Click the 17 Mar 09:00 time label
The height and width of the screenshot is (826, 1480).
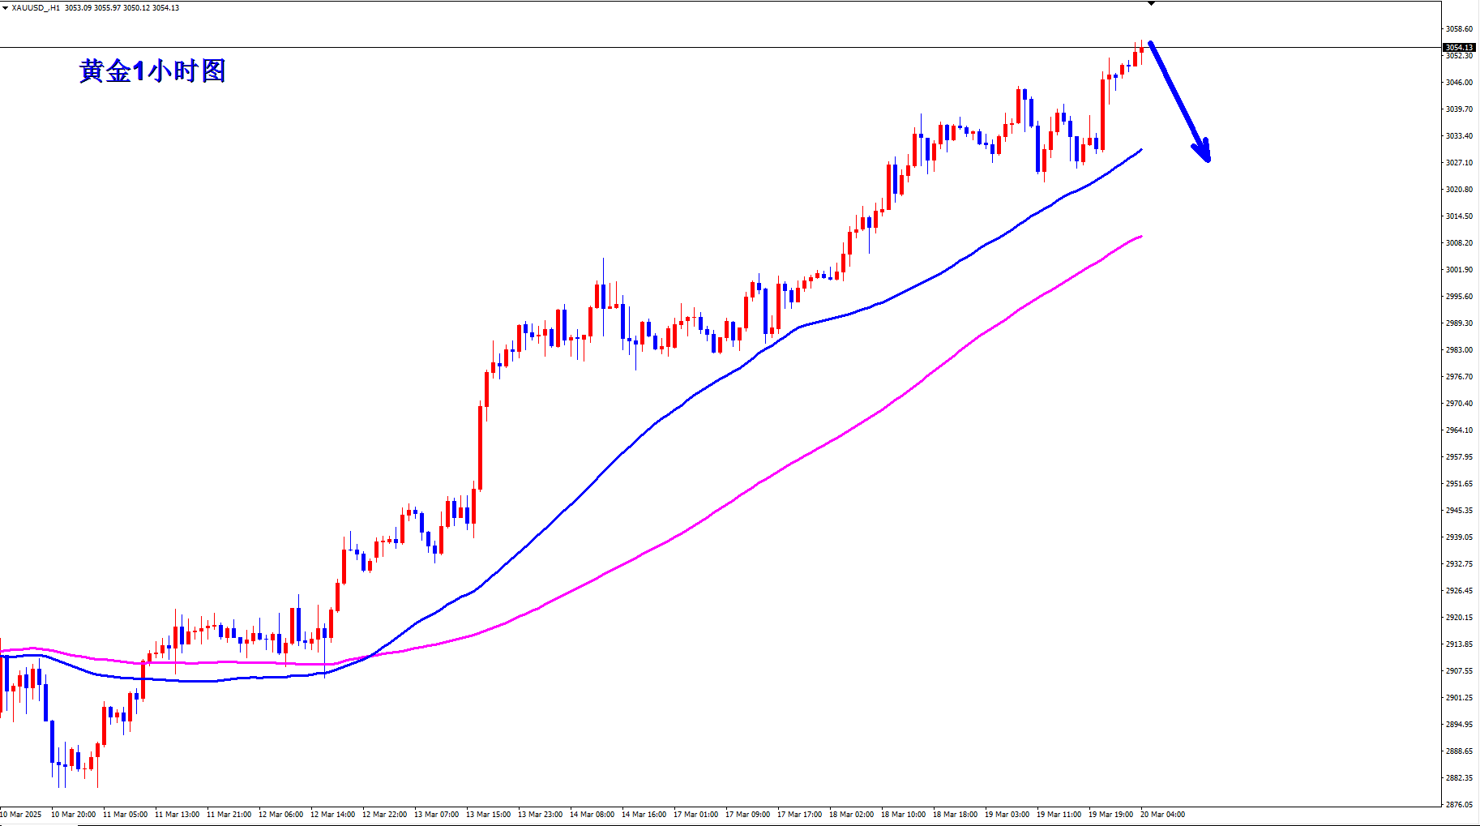(x=747, y=814)
